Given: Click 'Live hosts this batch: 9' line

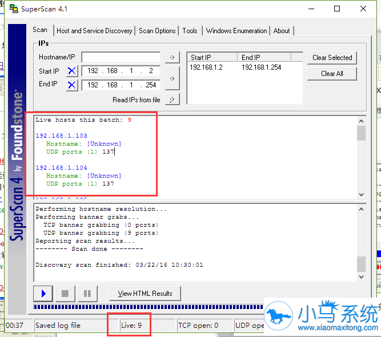Looking at the screenshot, I should point(83,120).
